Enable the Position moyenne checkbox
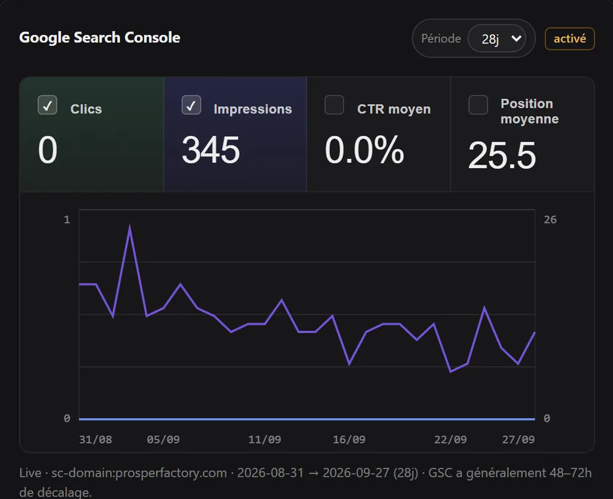This screenshot has height=499, width=613. pos(478,105)
